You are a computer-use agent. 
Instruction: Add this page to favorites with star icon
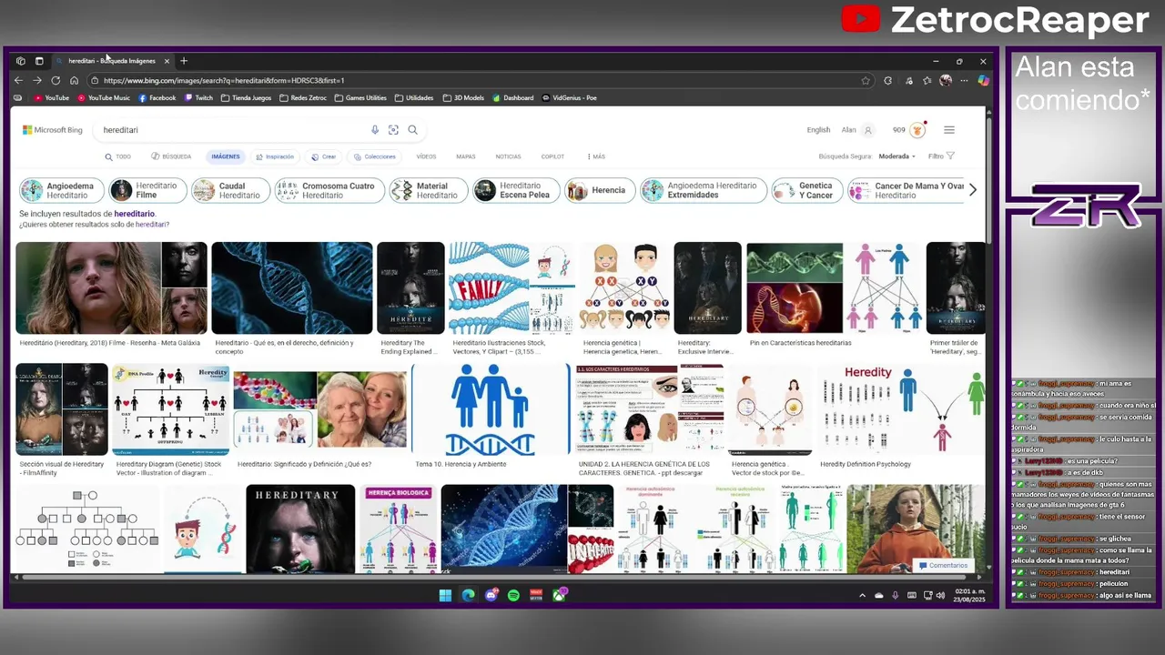coord(866,80)
